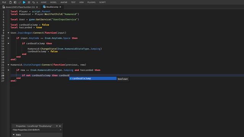
Task: Collapse the code fold on line 9
Action: [x=8, y=33]
